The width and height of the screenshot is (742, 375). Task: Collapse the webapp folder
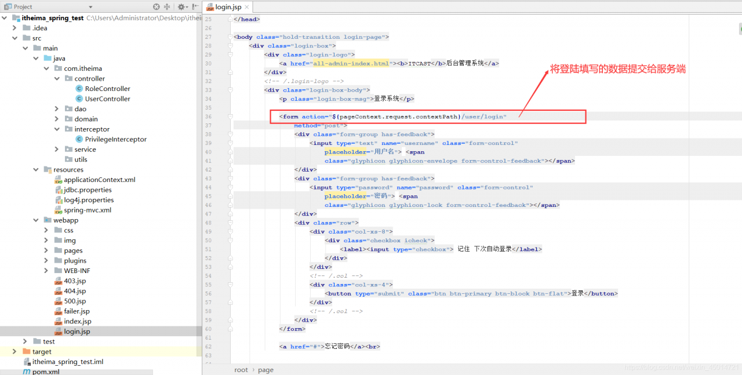click(x=35, y=220)
